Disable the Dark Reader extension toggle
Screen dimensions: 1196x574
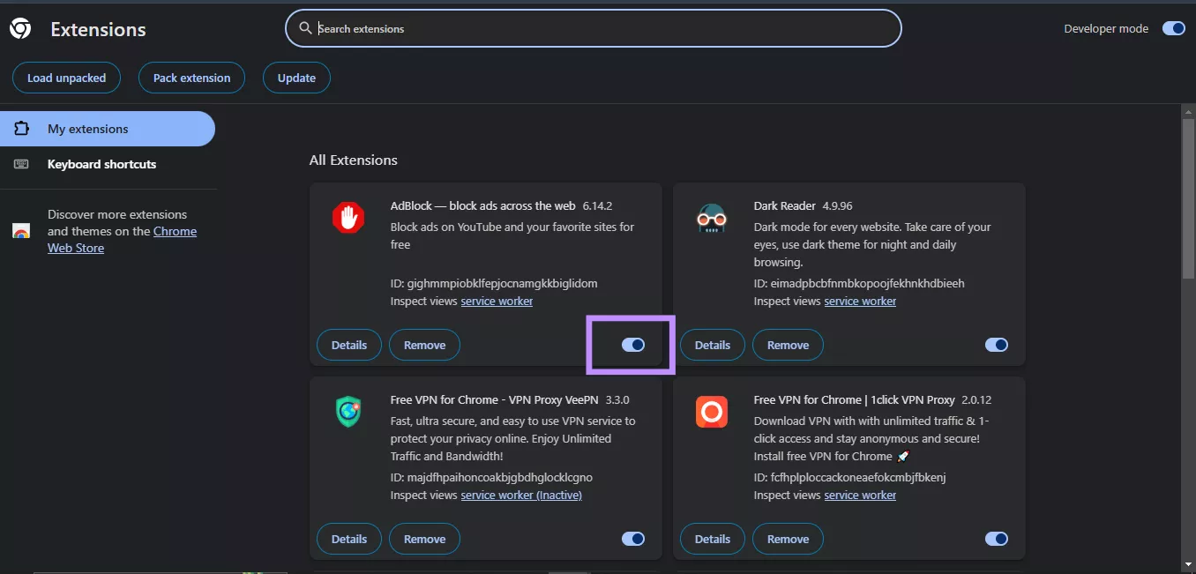[997, 345]
